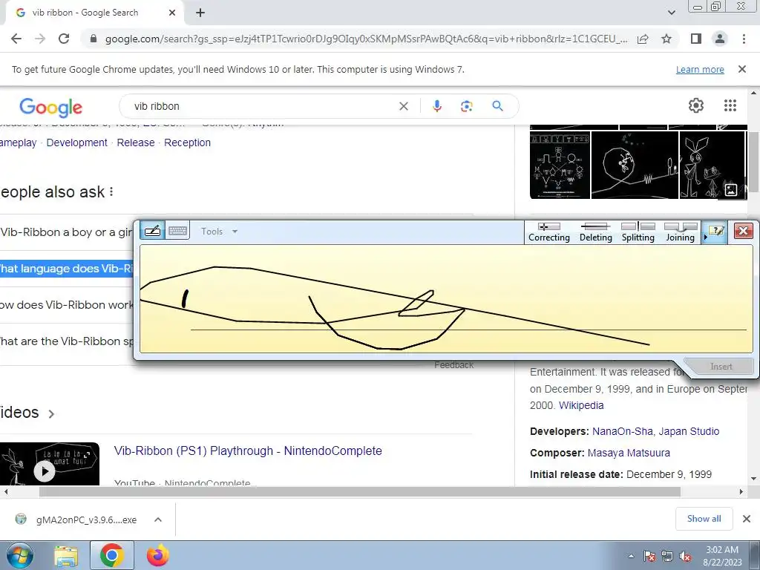
Task: Open Chrome side panel
Action: tap(696, 39)
